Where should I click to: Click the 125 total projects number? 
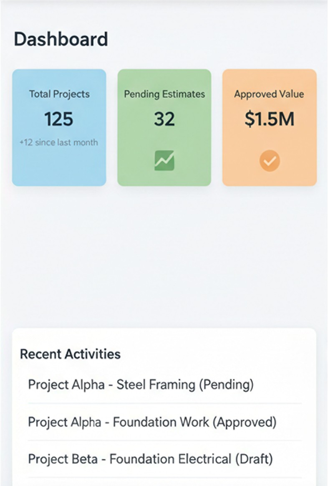59,119
